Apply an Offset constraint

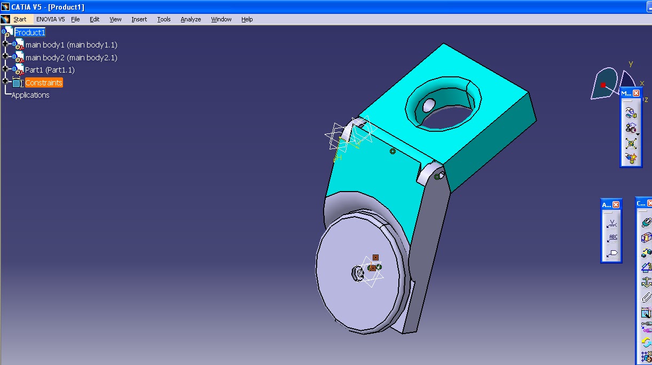coord(646,252)
